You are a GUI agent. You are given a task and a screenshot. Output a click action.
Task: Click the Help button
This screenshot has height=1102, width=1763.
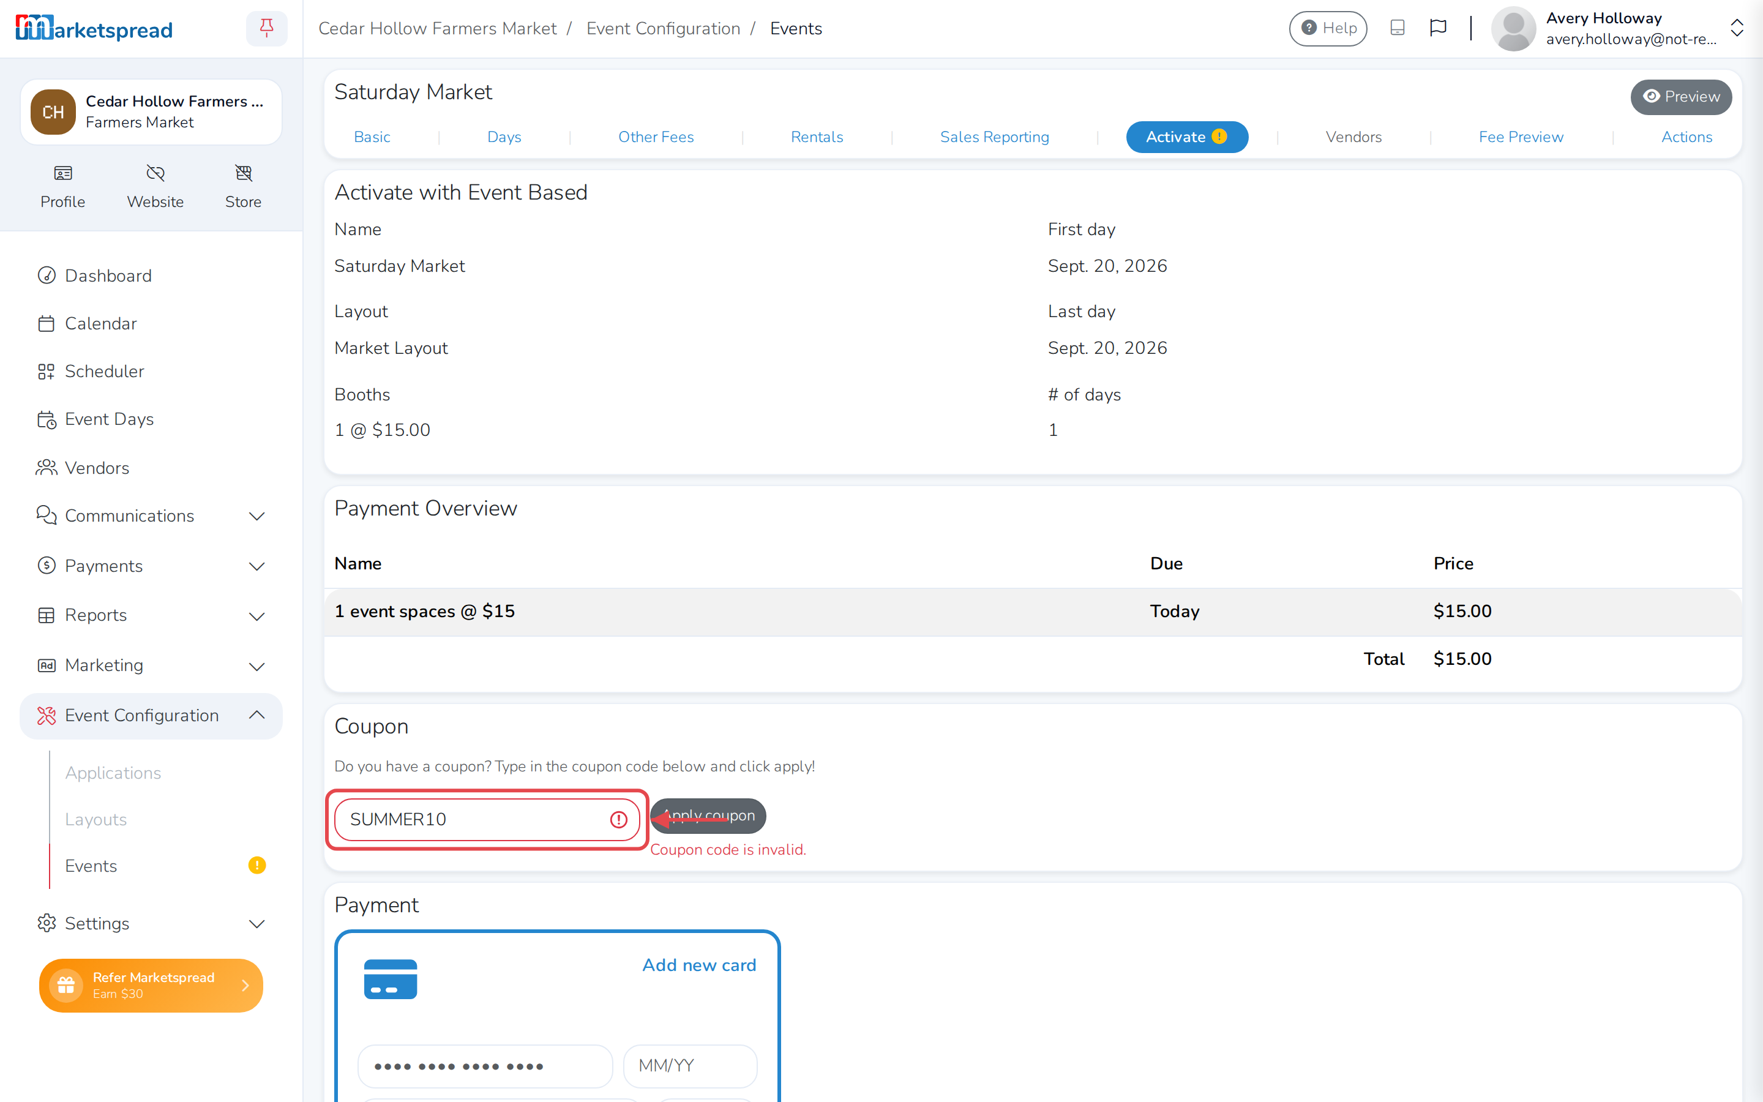(1328, 28)
